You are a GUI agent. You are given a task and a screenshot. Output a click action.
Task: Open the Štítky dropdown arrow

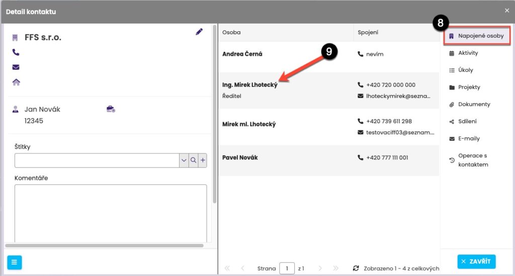pos(184,160)
